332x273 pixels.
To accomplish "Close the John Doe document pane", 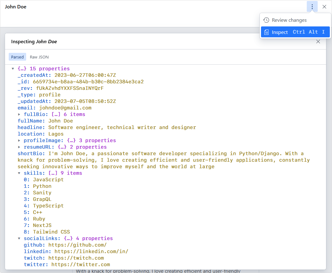I will (324, 7).
